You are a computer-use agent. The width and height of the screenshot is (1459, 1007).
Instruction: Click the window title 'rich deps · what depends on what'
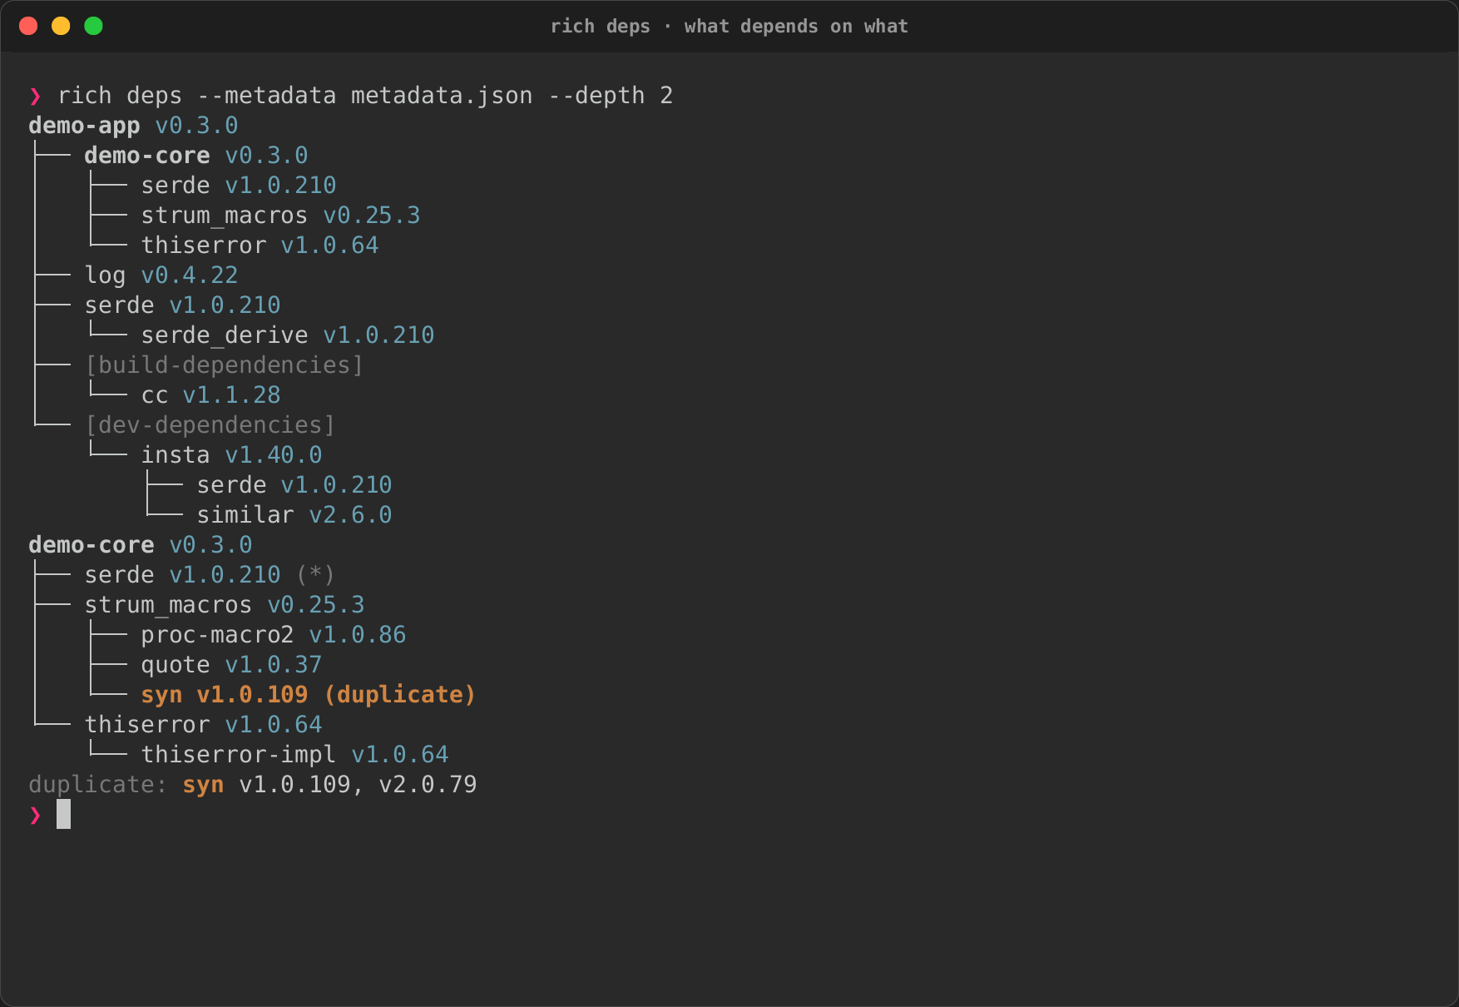coord(729,27)
